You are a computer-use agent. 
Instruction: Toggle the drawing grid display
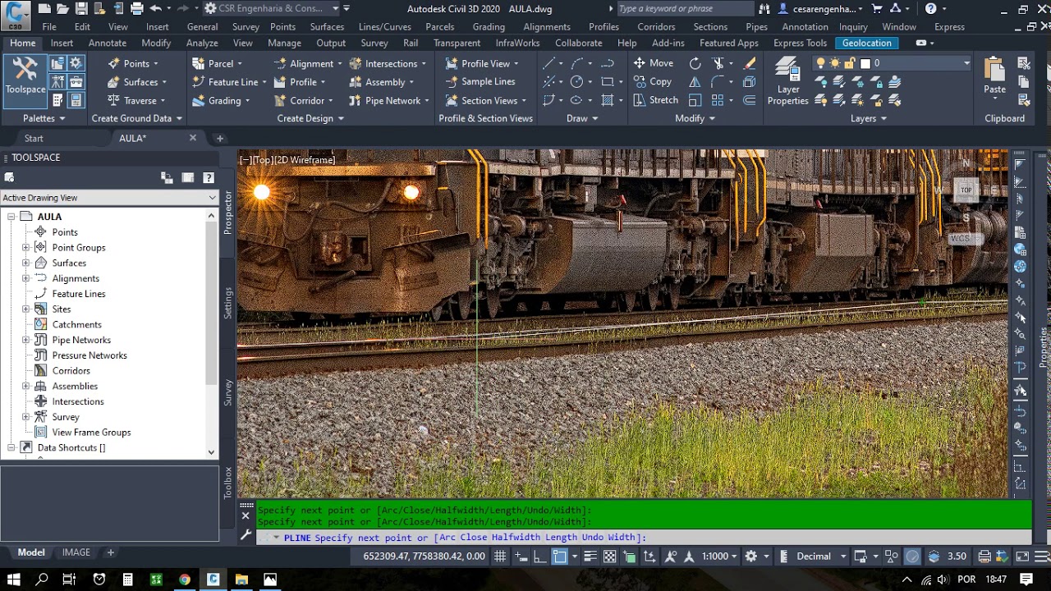click(x=500, y=556)
